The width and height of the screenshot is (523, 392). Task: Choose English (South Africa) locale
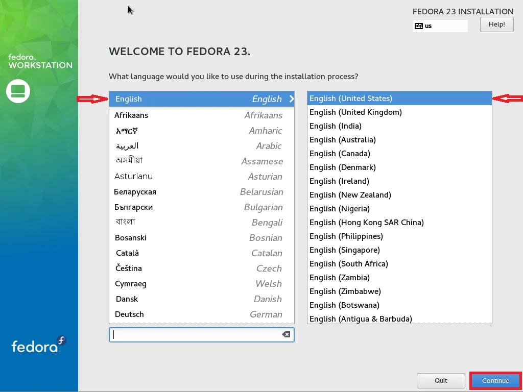tap(399, 264)
